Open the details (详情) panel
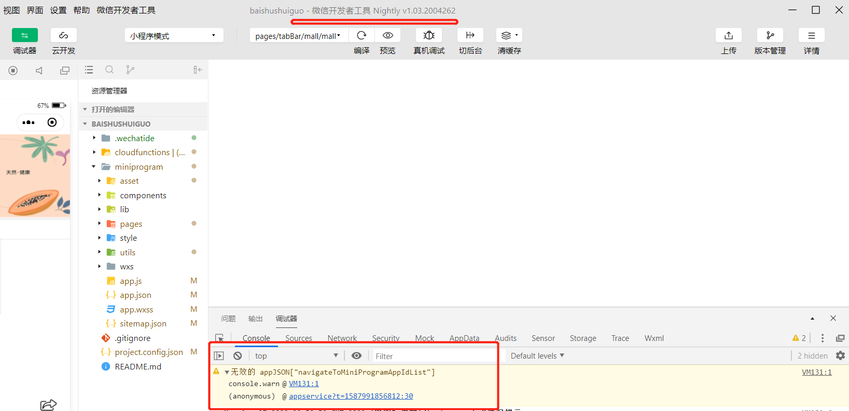849x411 pixels. click(x=812, y=35)
